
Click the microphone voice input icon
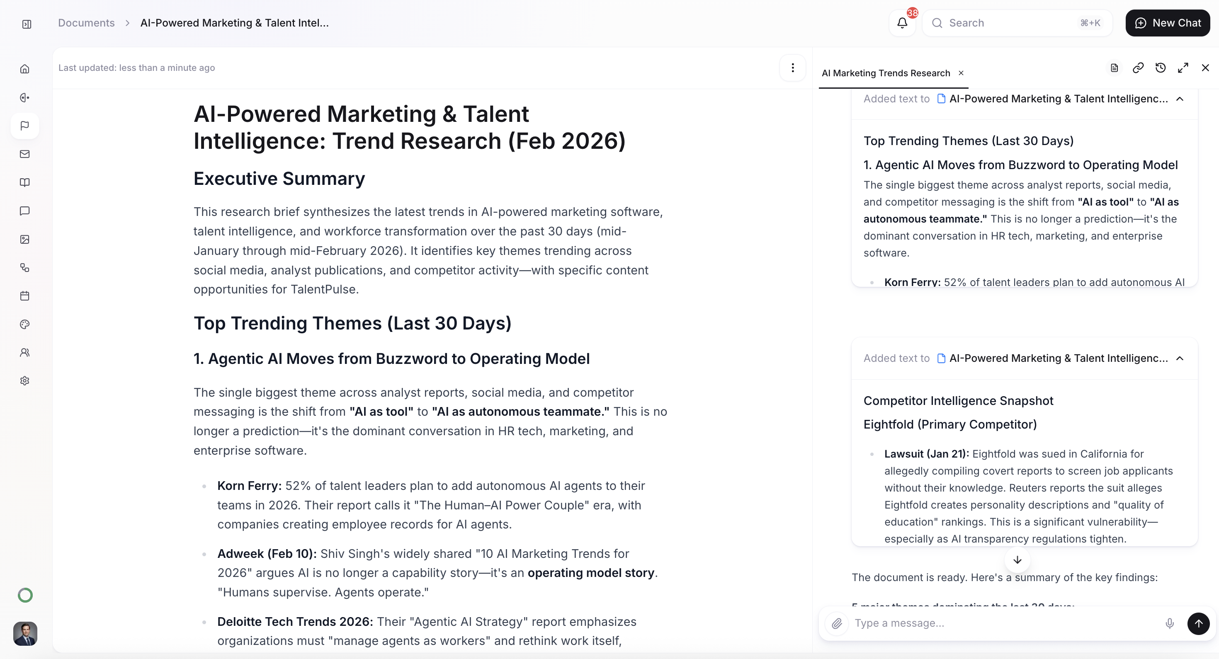click(x=1169, y=623)
